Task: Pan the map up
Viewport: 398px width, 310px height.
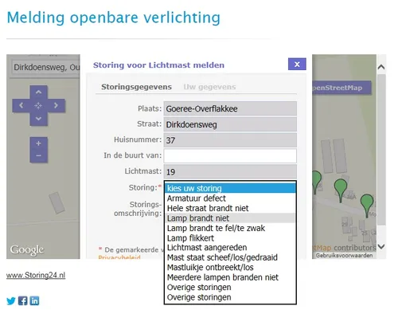Action: (x=38, y=92)
